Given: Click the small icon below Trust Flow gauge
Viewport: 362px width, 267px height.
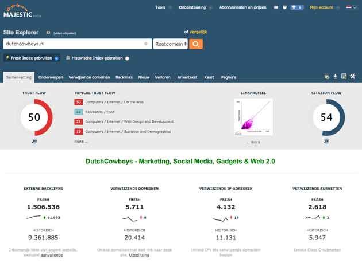Looking at the screenshot, I should click(x=34, y=141).
